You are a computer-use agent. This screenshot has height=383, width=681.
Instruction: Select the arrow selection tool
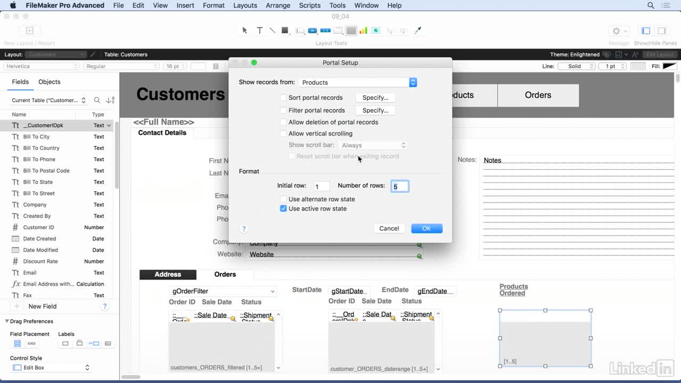(245, 30)
